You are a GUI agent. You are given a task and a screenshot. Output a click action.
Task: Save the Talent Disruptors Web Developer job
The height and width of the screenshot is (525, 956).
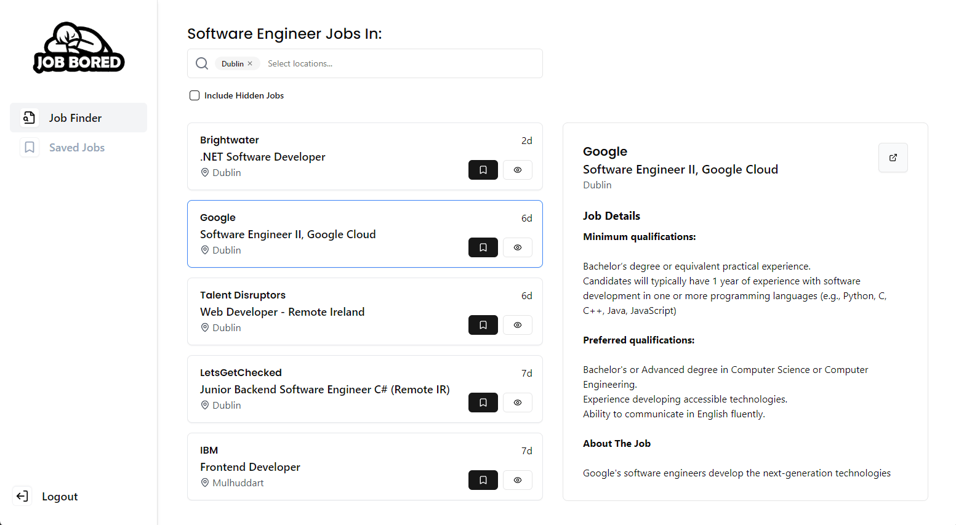pyautogui.click(x=483, y=325)
